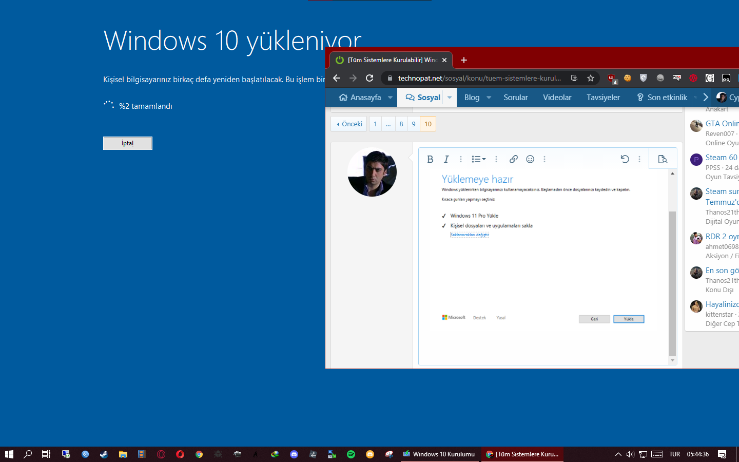Open the Sorular navigation item
The height and width of the screenshot is (462, 739).
516,98
